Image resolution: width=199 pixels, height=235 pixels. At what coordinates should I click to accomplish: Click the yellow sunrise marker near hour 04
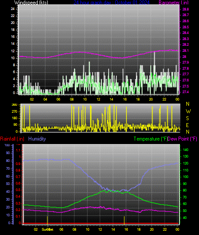point(47,220)
